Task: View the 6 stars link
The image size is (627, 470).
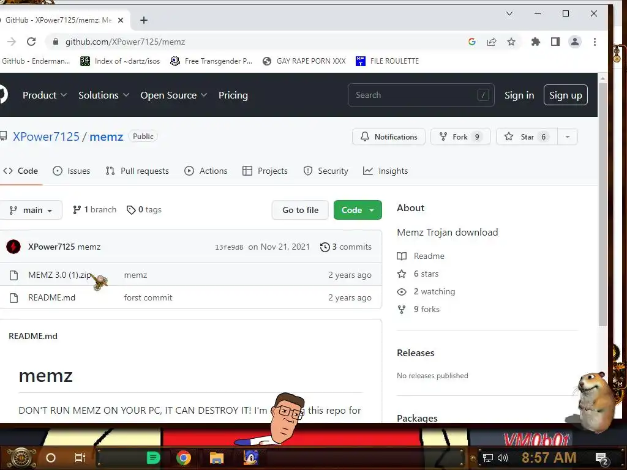Action: (418, 274)
